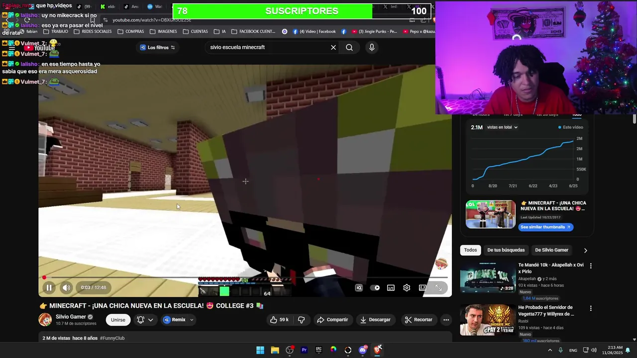
Task: Open Te Mandé 10k video thumbnail
Action: (488, 277)
